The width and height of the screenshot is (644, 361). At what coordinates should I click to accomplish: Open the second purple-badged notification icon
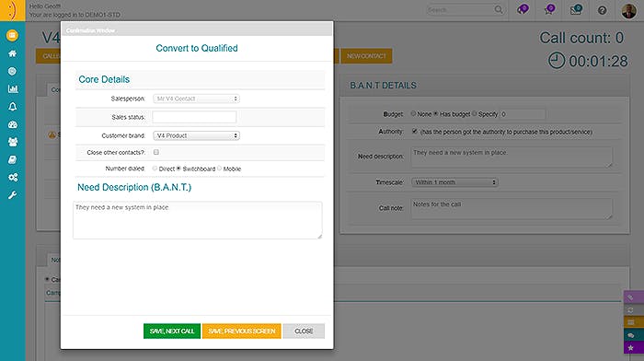549,10
